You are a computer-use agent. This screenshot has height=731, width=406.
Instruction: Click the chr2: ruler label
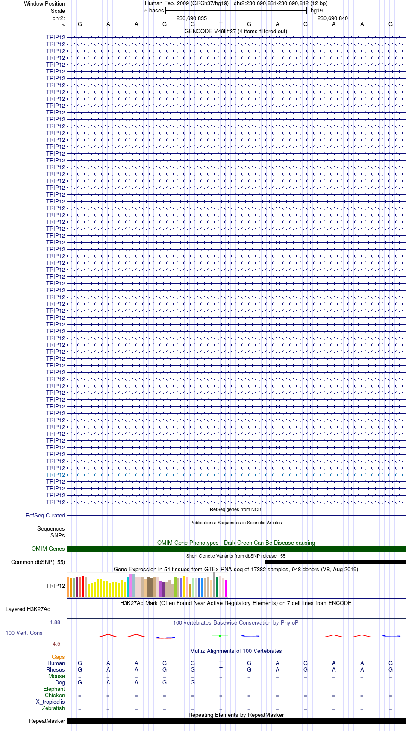coord(59,18)
